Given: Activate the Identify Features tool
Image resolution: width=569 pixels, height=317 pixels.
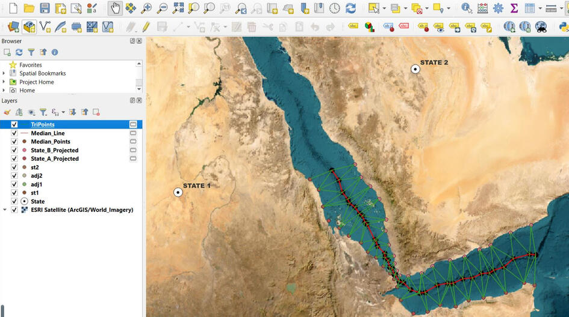Looking at the screenshot, I should tap(467, 8).
